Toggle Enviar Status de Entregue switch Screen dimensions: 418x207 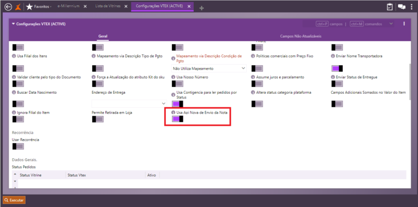tap(337, 84)
